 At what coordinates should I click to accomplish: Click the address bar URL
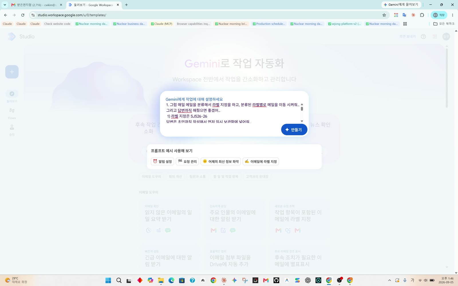pos(72,15)
